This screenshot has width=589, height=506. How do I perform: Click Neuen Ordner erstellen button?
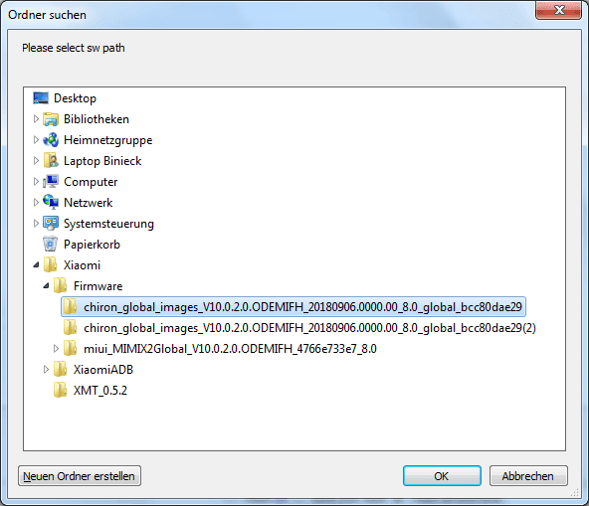click(x=80, y=476)
